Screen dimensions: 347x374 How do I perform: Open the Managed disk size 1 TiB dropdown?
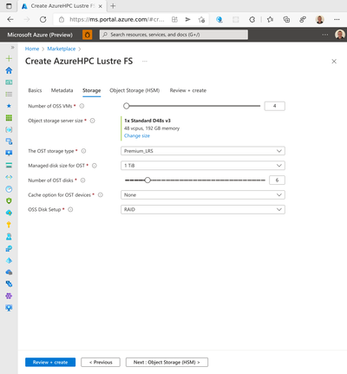click(x=203, y=166)
